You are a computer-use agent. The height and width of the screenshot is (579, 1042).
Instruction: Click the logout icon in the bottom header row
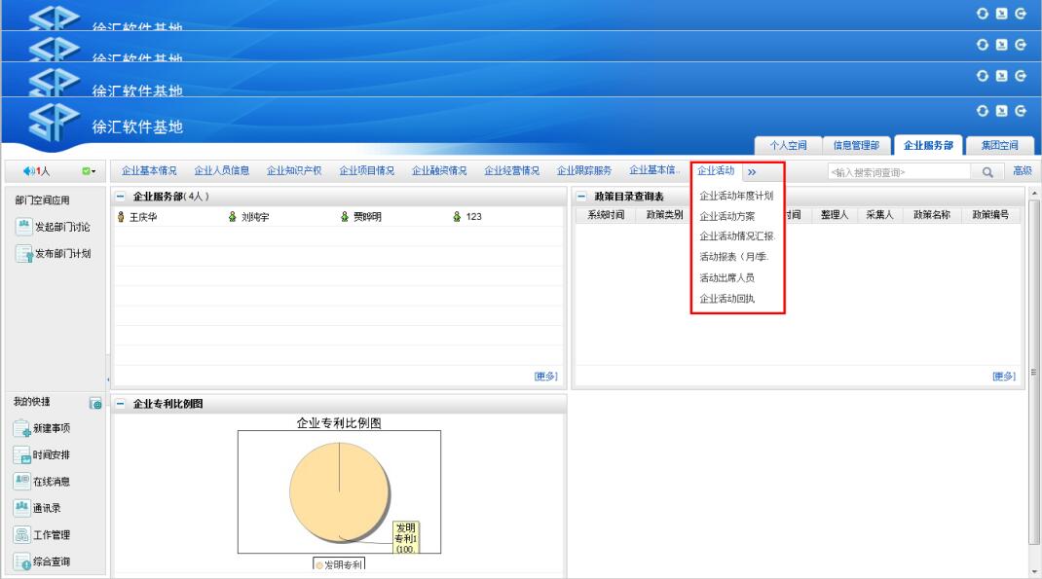click(1021, 111)
